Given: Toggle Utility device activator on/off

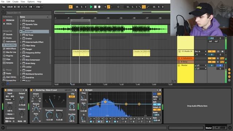Looking at the screenshot, I should [5, 90].
